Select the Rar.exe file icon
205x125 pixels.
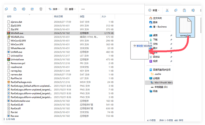point(9,116)
